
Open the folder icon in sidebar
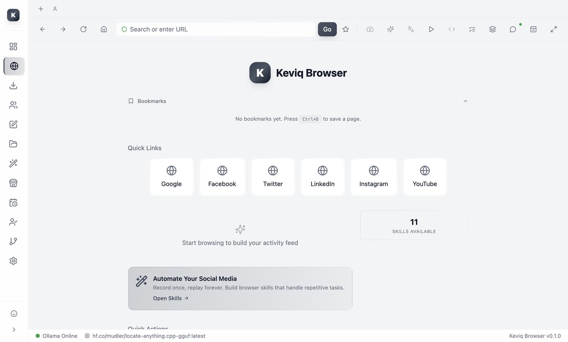[13, 144]
